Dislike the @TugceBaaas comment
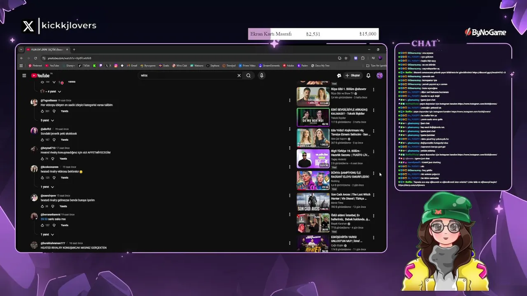 pos(53,111)
